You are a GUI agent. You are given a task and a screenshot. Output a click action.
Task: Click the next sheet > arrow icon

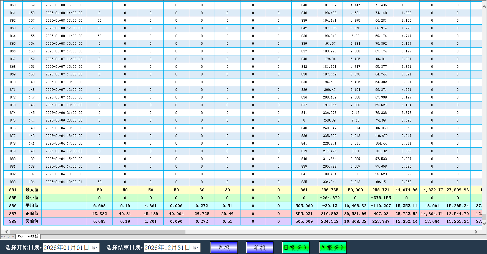coord(9,236)
